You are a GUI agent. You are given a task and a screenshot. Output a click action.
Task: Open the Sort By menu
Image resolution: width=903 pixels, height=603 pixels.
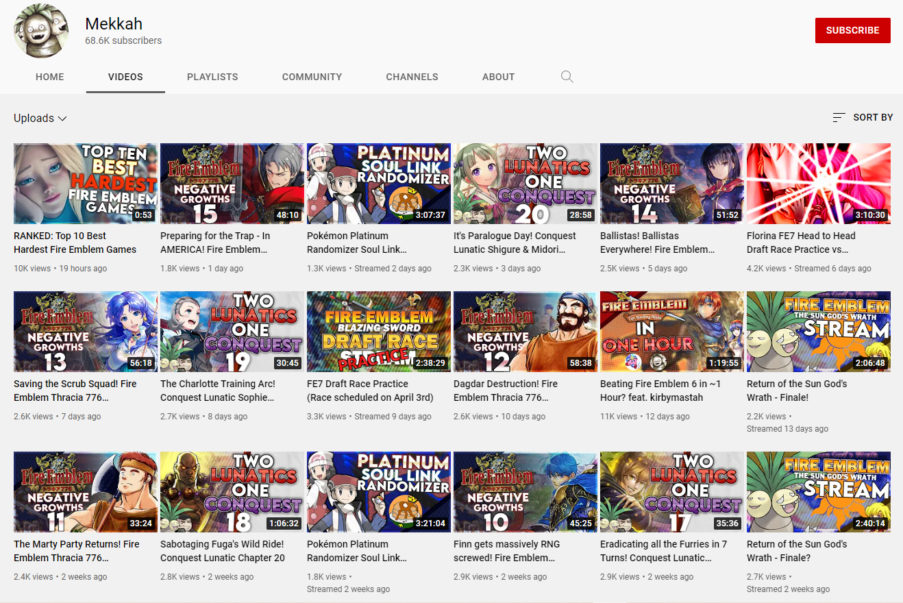863,118
